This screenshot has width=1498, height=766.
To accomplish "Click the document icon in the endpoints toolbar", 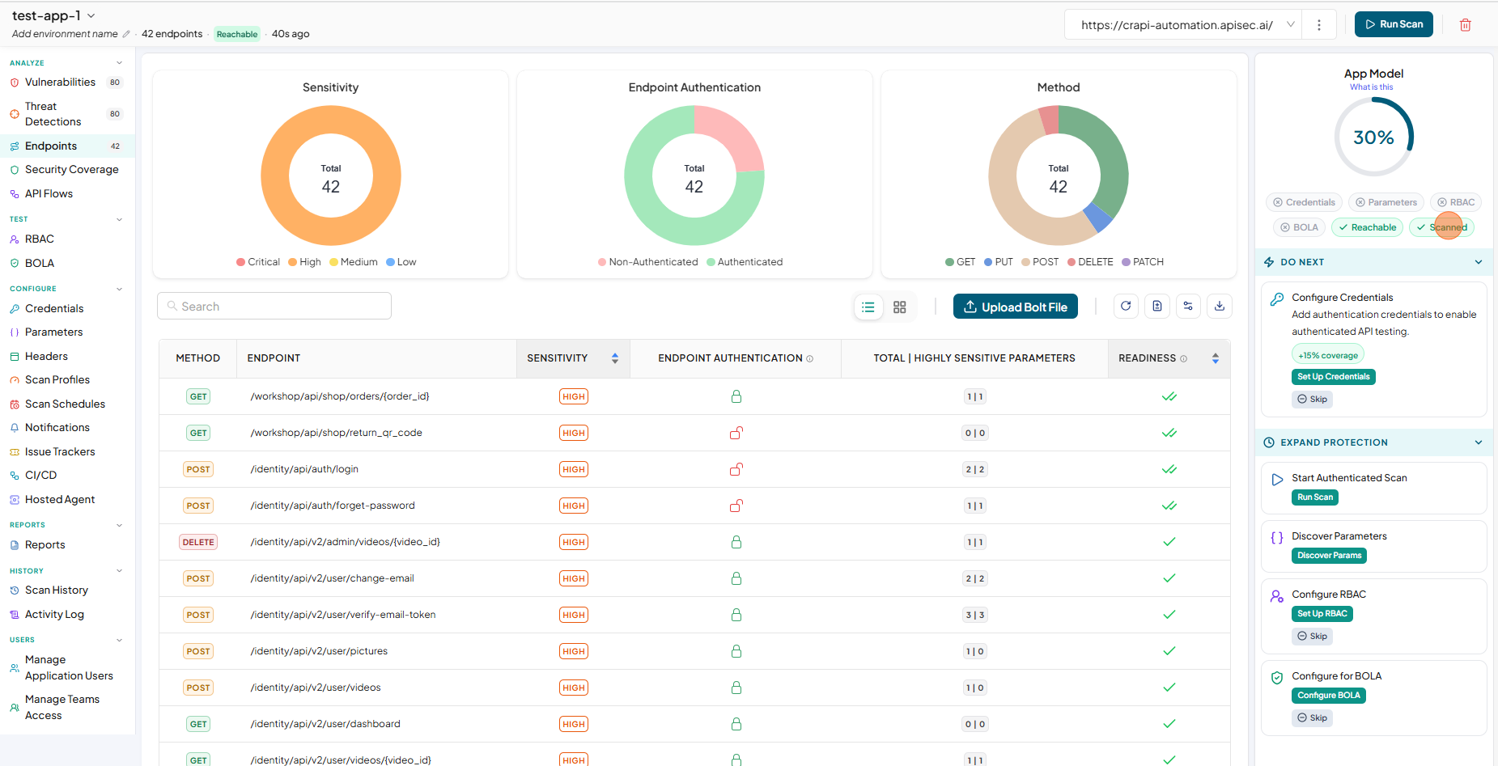I will click(1157, 307).
